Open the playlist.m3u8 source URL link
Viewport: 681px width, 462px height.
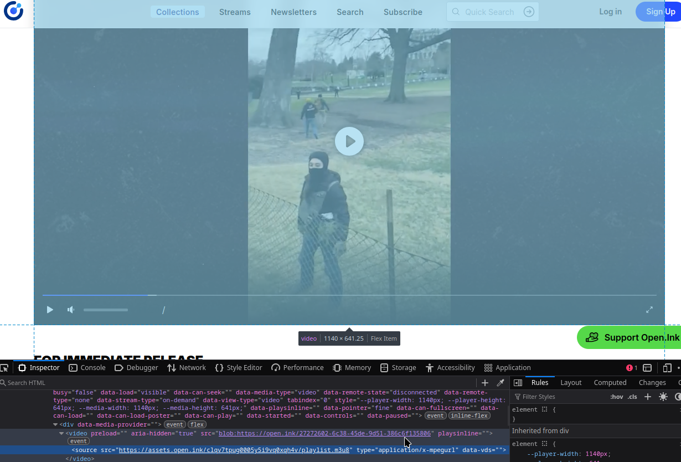235,450
